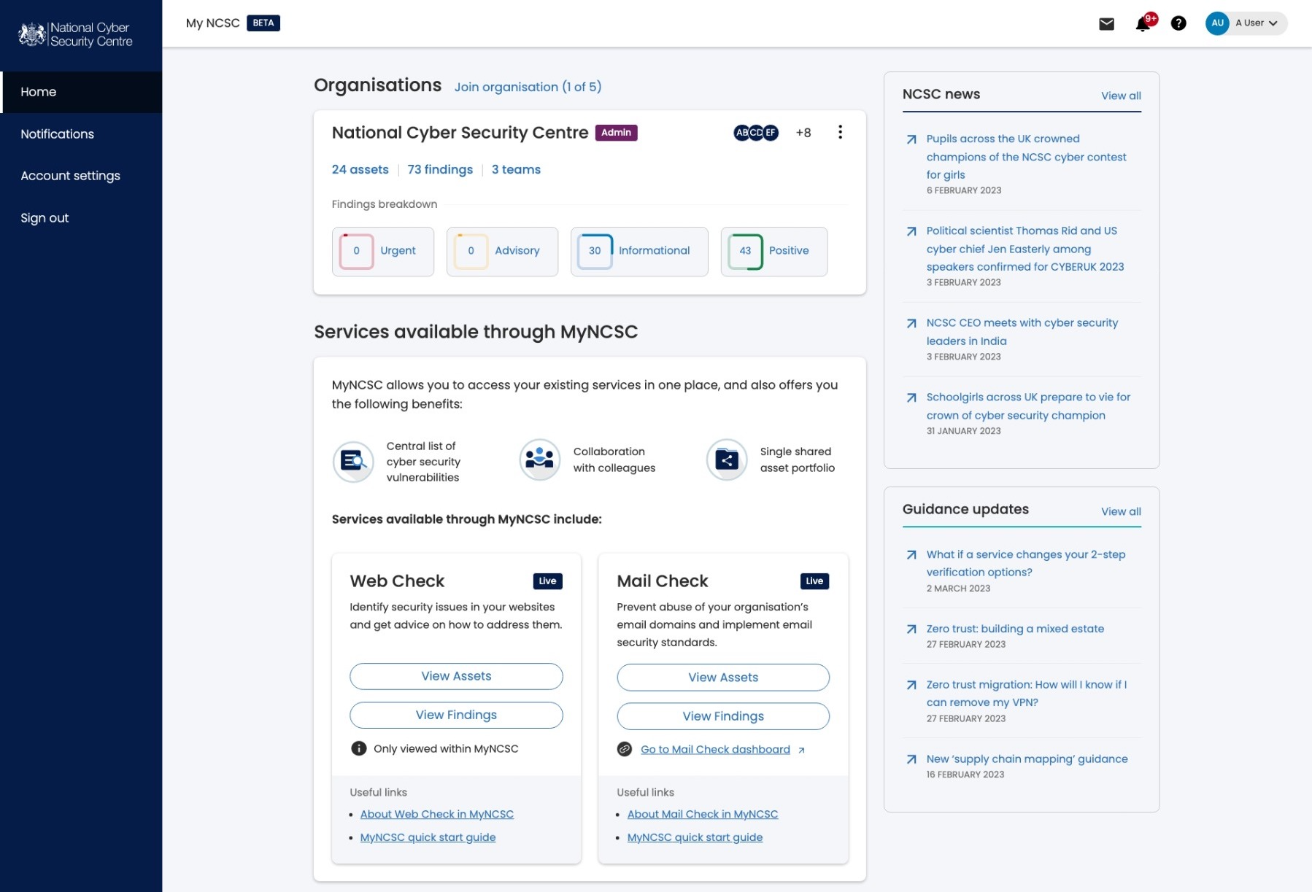
Task: Open the mail envelope icon
Action: click(x=1106, y=24)
